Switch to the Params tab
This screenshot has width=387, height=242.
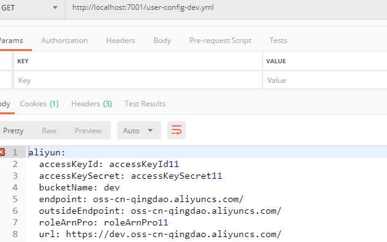[x=12, y=41]
